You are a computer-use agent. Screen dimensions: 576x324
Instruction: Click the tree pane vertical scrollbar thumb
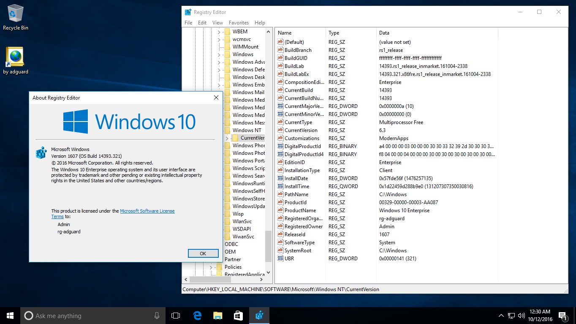pyautogui.click(x=269, y=246)
